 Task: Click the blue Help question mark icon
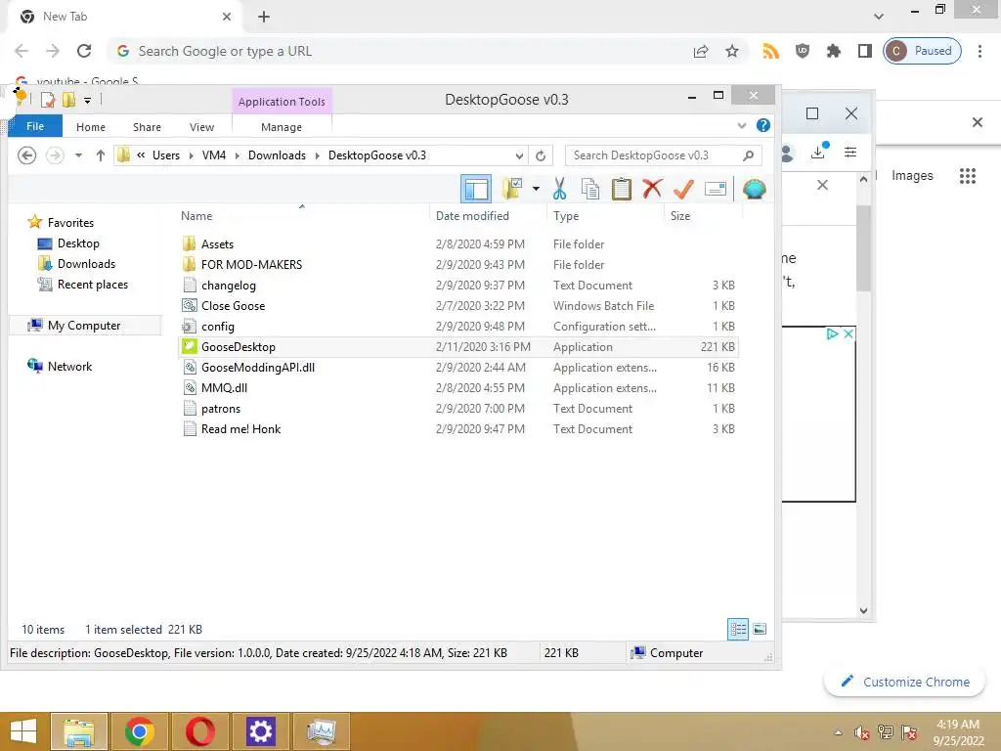coord(762,125)
